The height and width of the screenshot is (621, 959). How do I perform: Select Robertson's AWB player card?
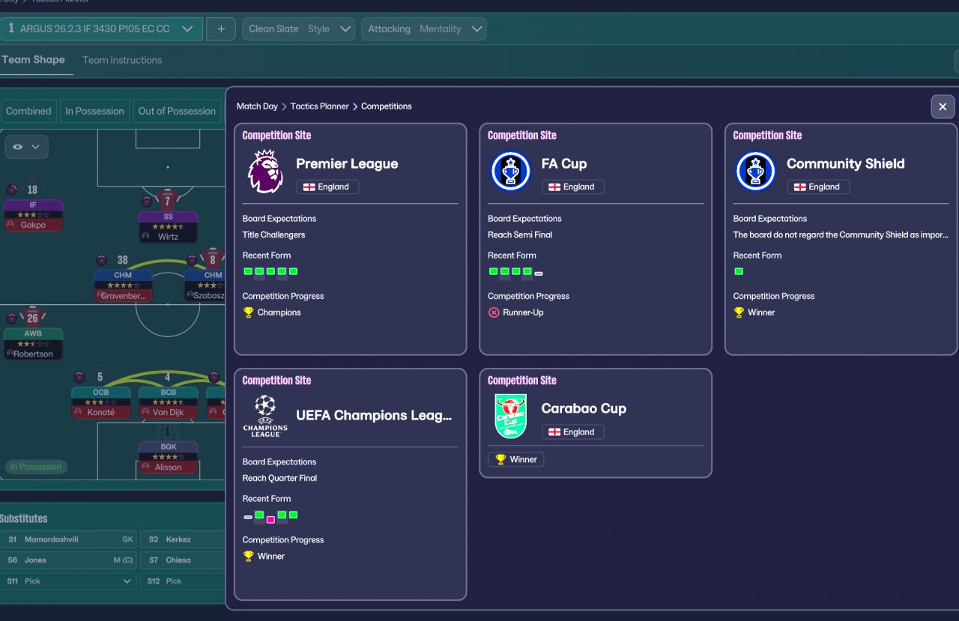33,344
